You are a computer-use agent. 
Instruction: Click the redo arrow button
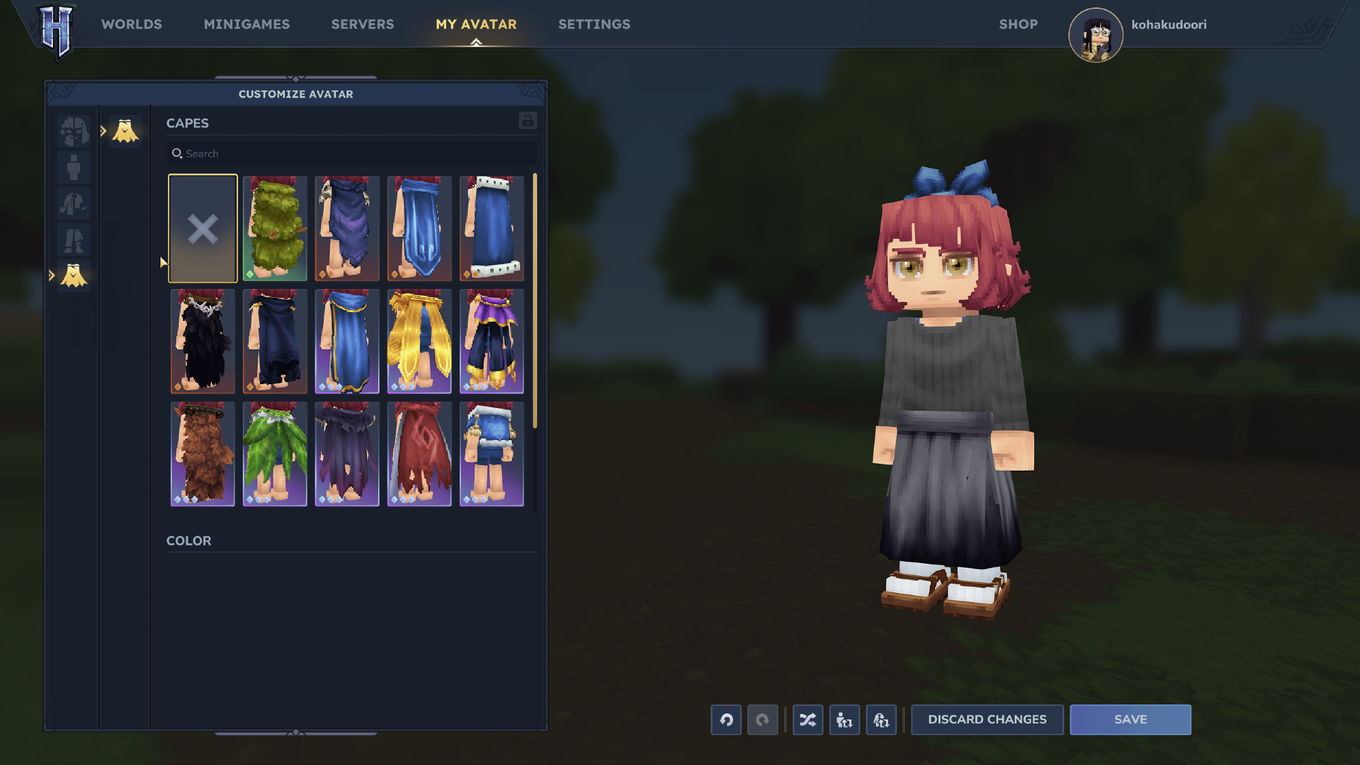pos(762,719)
